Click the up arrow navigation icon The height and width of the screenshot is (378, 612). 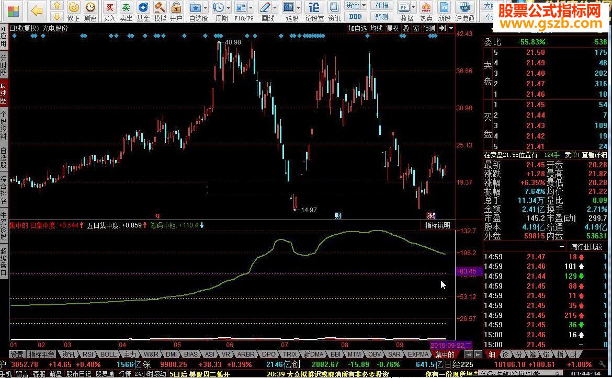[57, 5]
